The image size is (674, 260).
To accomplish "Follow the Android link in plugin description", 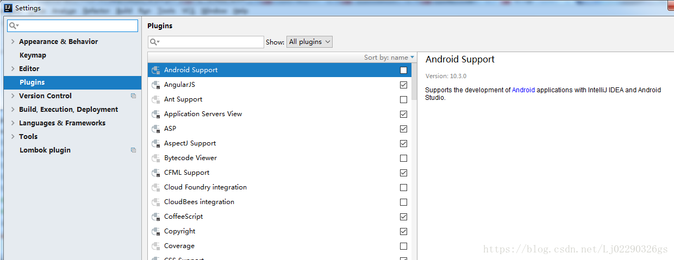I will [523, 90].
